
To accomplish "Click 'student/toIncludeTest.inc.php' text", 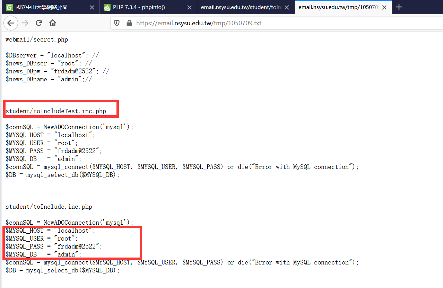I will [56, 111].
